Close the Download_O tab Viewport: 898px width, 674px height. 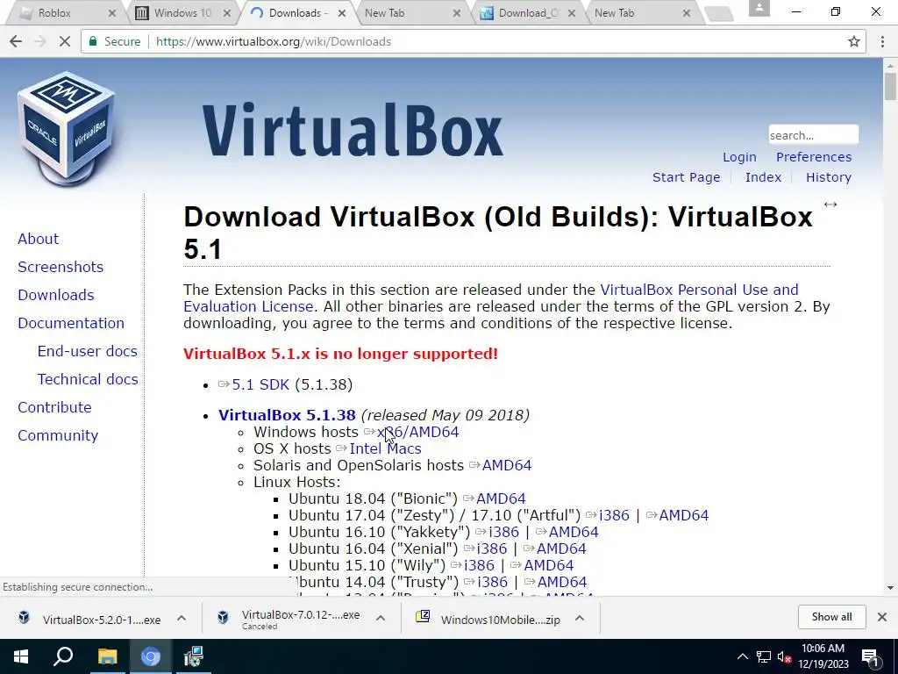pos(572,12)
